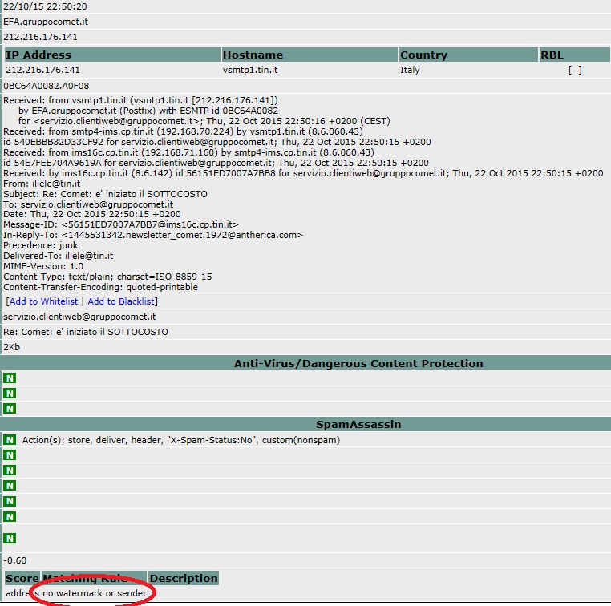Click the Country column header

(423, 55)
